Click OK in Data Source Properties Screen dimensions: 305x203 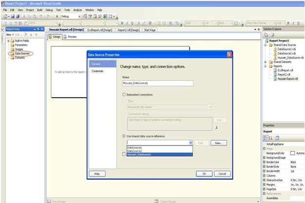tap(204, 174)
